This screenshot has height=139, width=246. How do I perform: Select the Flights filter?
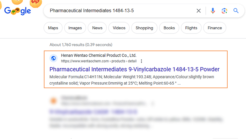pos(191,28)
